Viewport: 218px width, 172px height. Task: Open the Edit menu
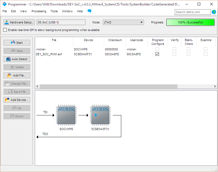click(14, 11)
